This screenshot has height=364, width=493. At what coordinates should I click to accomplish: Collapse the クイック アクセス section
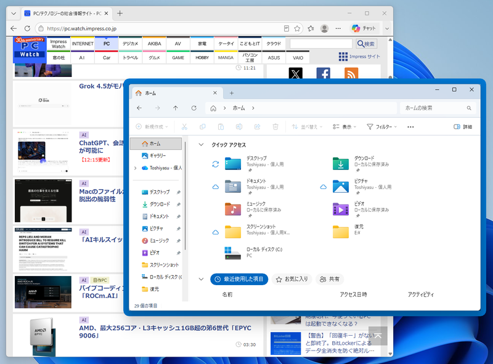(x=201, y=145)
